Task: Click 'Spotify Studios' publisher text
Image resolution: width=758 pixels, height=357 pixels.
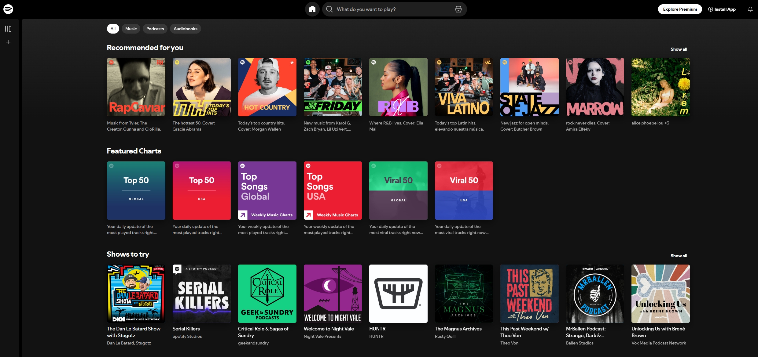Action: tap(187, 336)
